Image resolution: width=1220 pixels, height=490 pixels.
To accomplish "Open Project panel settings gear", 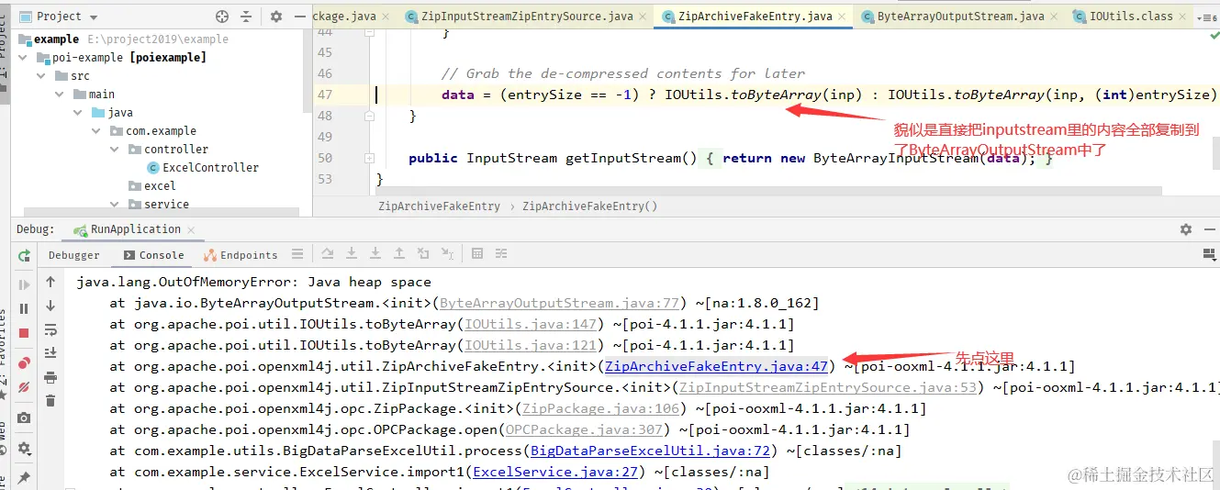I will pyautogui.click(x=276, y=17).
